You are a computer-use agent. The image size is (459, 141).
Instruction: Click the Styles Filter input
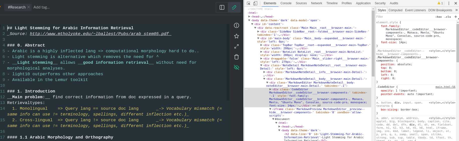tap(404, 17)
